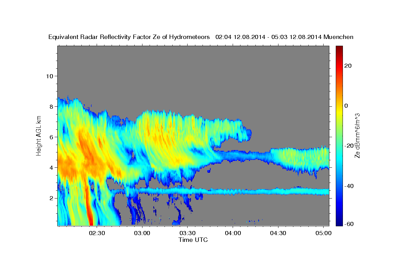Click the thin cloud layer at 2.5 km near 04:30
Image resolution: width=407 pixels, height=271 pixels.
pyautogui.click(x=278, y=192)
